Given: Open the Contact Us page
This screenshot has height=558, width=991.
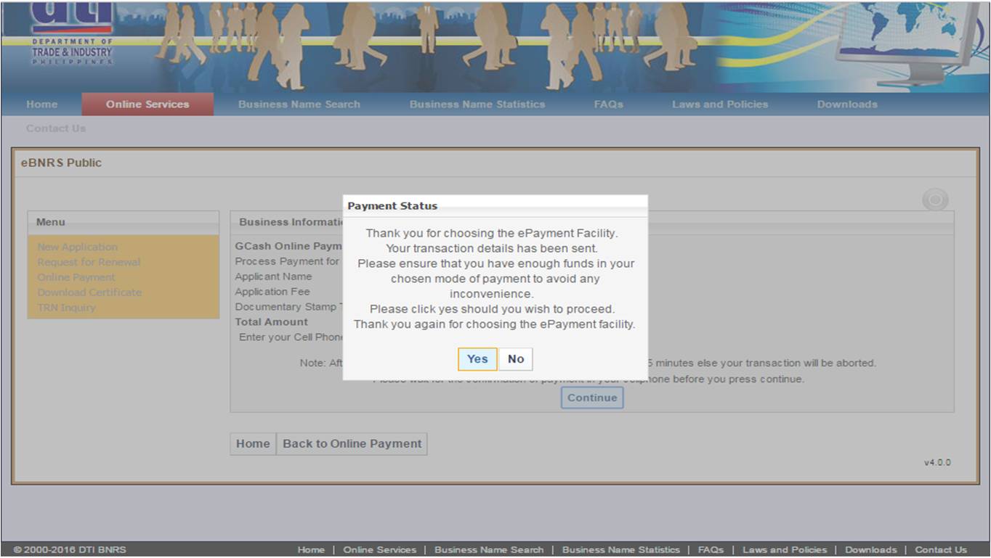Looking at the screenshot, I should pyautogui.click(x=56, y=128).
